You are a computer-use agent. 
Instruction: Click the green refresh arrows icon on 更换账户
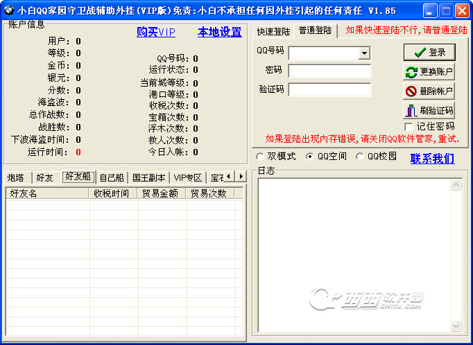pos(411,72)
